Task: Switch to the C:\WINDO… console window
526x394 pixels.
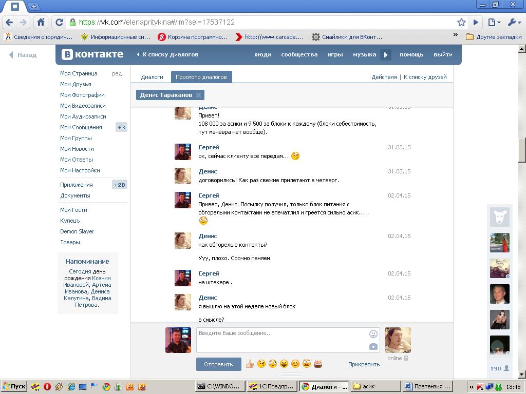Action: pos(220,387)
